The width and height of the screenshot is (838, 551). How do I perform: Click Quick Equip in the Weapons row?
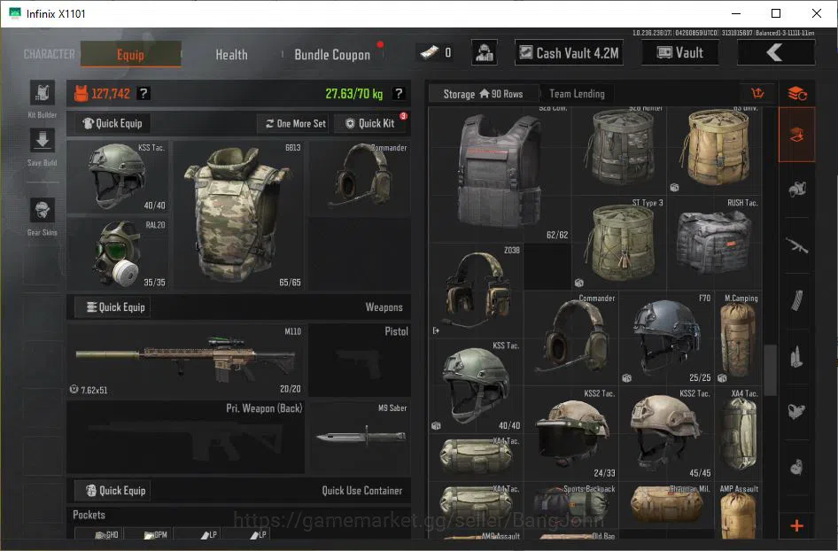[x=113, y=307]
